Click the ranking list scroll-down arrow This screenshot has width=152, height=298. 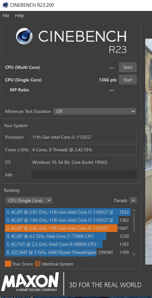pyautogui.click(x=134, y=254)
